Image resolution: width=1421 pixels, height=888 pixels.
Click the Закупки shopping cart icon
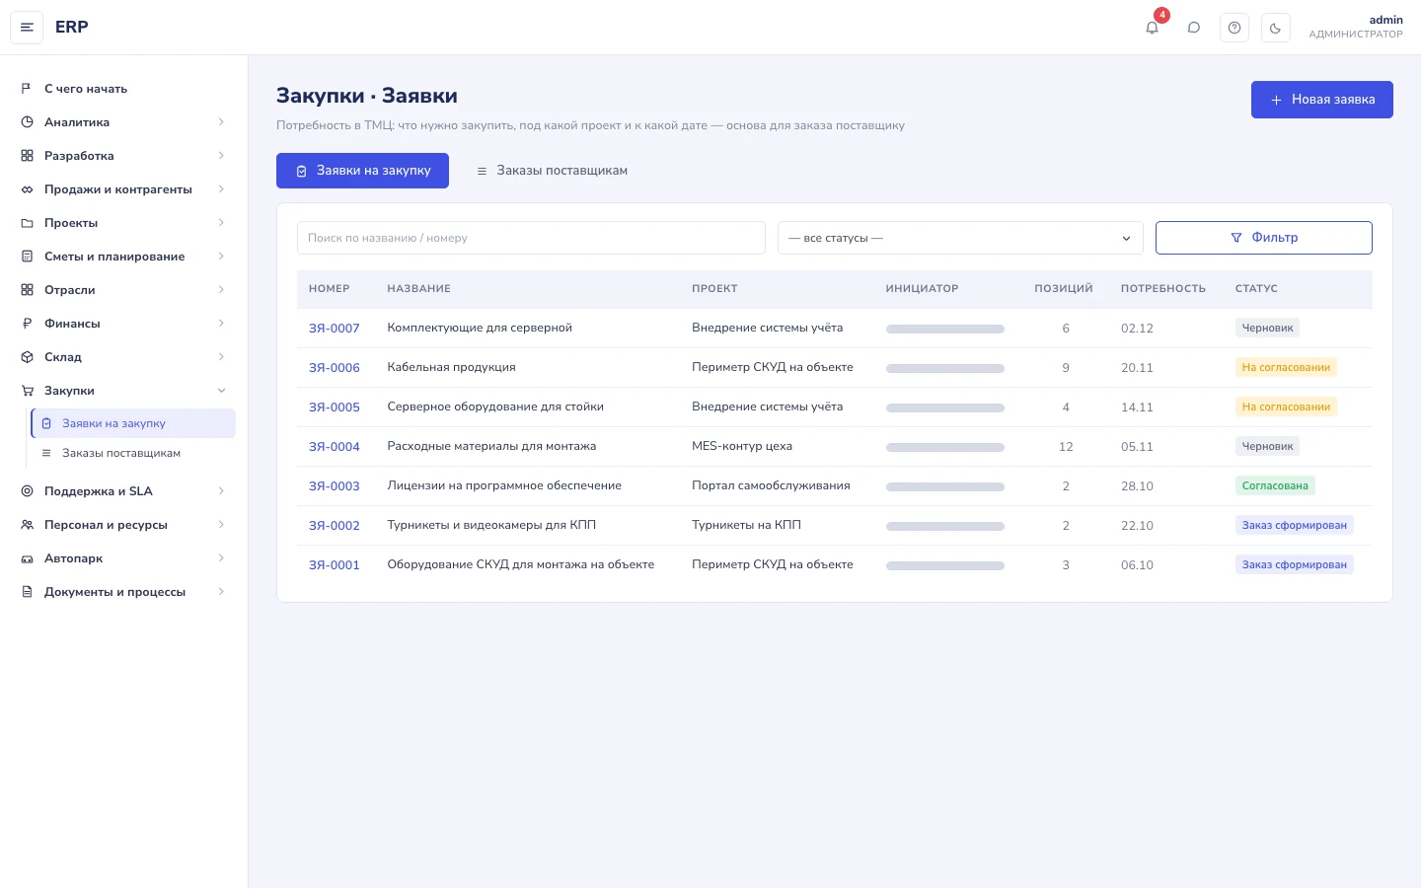(27, 391)
